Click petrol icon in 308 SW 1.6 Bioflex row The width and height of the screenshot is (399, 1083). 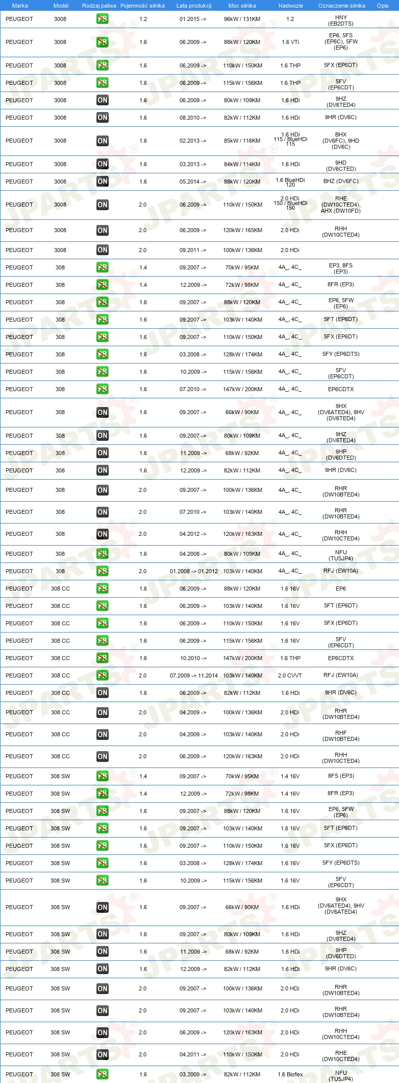click(x=102, y=1074)
